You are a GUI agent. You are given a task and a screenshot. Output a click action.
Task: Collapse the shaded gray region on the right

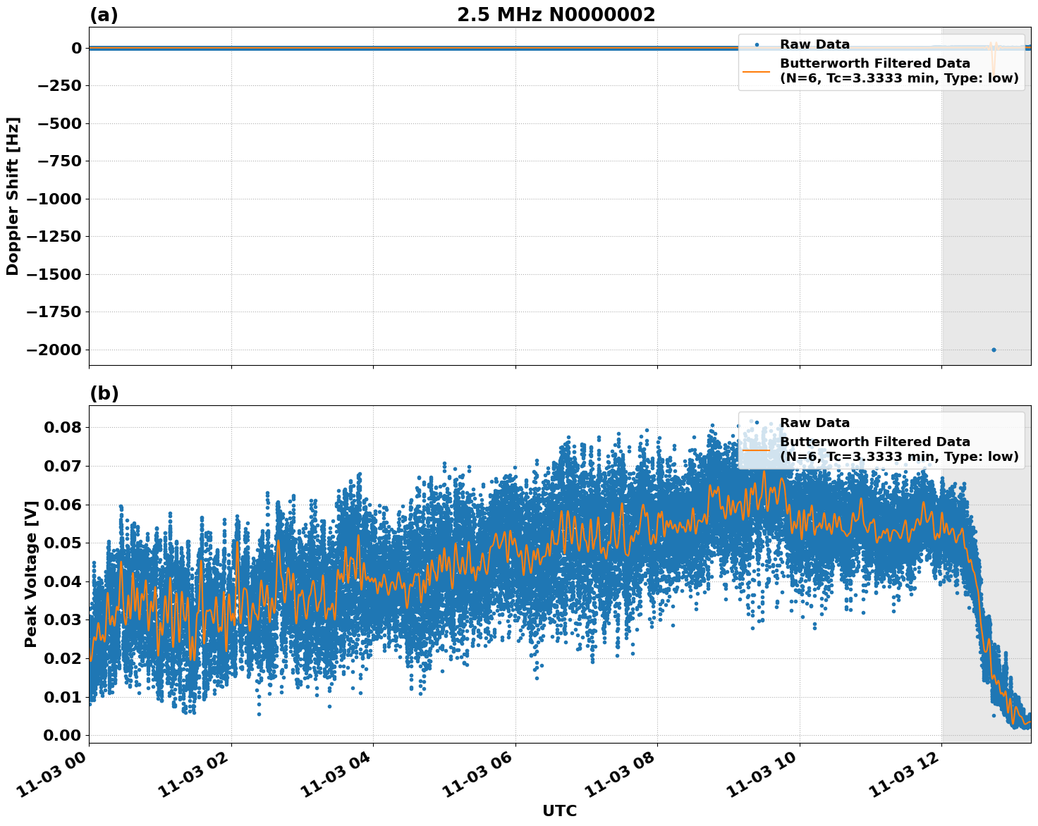(x=987, y=211)
